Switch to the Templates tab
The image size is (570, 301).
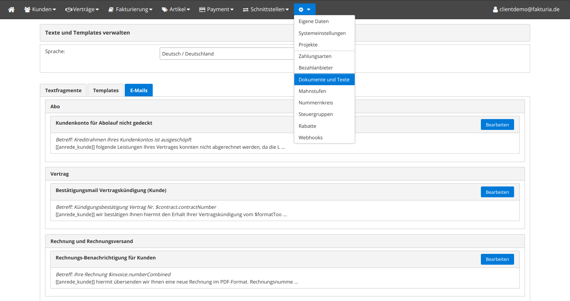pos(106,90)
